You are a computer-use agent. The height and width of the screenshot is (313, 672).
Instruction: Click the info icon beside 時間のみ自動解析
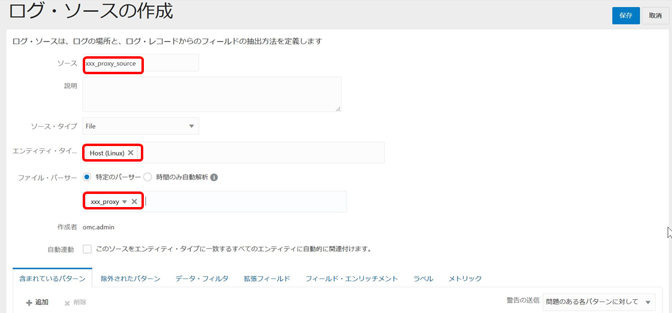214,177
